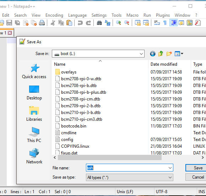Open the View menu

36,15
